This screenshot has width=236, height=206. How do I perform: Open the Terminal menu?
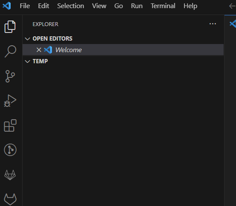click(163, 6)
